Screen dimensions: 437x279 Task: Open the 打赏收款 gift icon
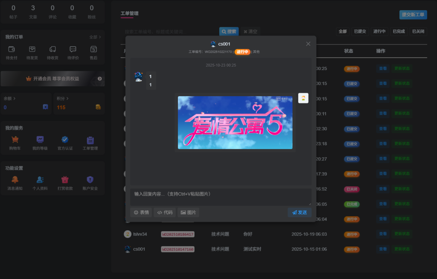65,180
